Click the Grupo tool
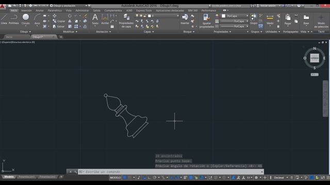 click(254, 19)
